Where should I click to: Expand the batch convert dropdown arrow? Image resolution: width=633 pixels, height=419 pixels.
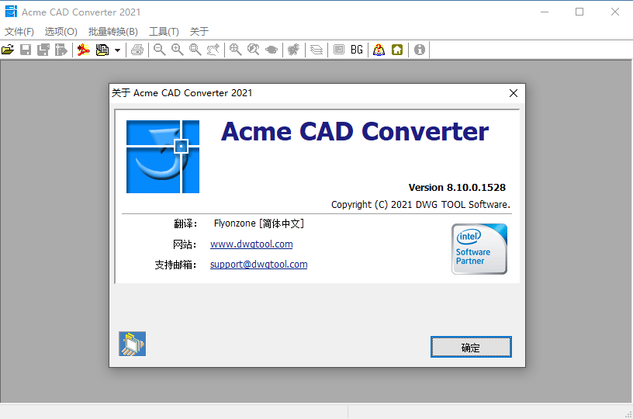(117, 50)
